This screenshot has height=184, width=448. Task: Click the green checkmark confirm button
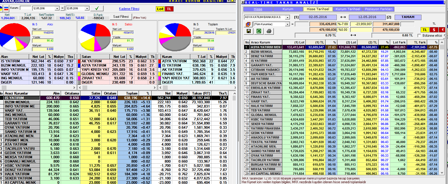click(x=97, y=8)
